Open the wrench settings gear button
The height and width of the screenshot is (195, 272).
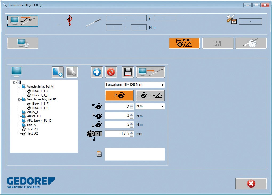tap(251, 43)
